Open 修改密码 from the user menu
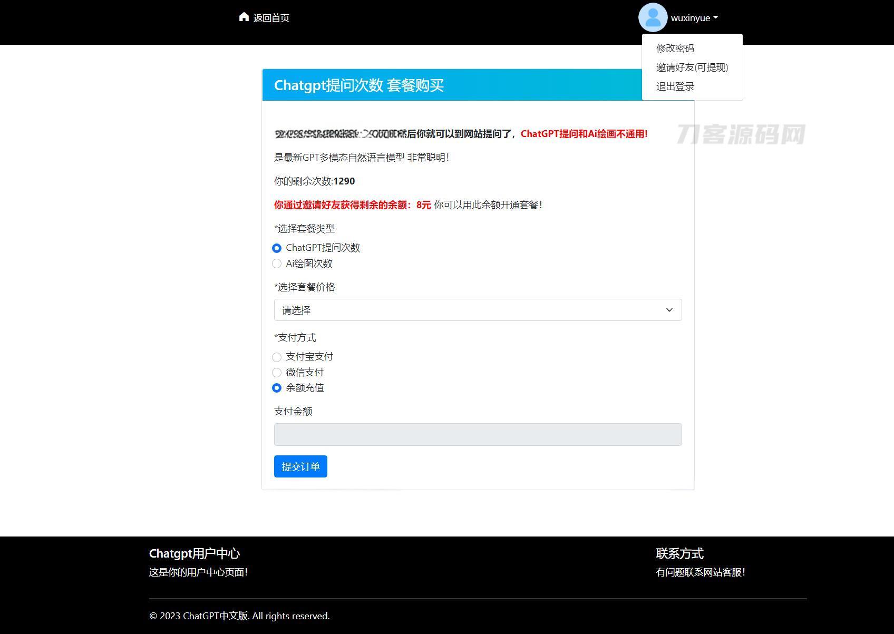This screenshot has width=894, height=634. 675,48
